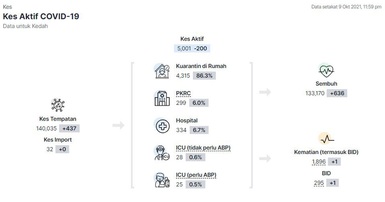
Task: Click the ICU doctor icon (tidak perlu ABP)
Action: click(x=162, y=153)
